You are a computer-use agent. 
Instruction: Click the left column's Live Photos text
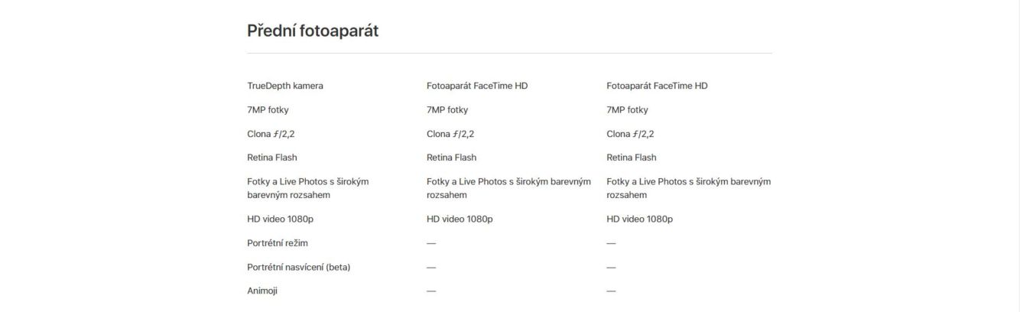click(x=308, y=188)
